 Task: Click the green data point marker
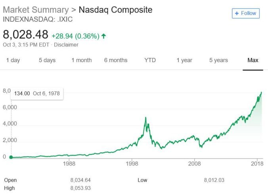tap(11, 157)
